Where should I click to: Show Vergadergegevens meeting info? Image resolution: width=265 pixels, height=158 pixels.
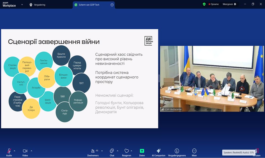[x=177, y=151]
